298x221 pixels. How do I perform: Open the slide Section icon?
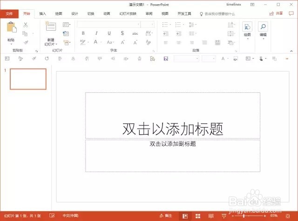click(67, 42)
